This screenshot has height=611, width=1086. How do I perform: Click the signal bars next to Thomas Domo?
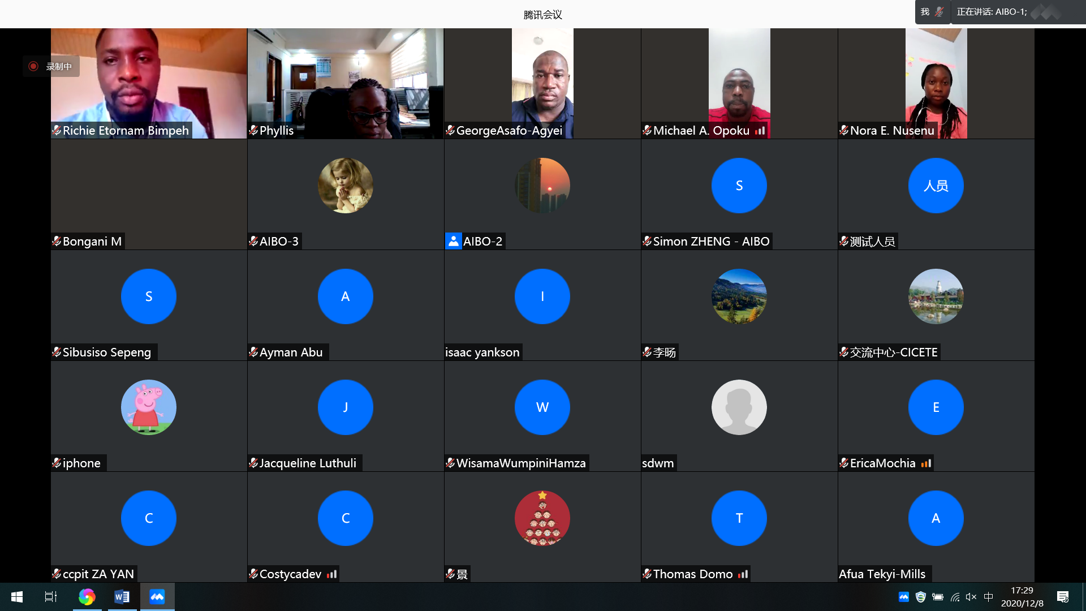click(x=743, y=574)
